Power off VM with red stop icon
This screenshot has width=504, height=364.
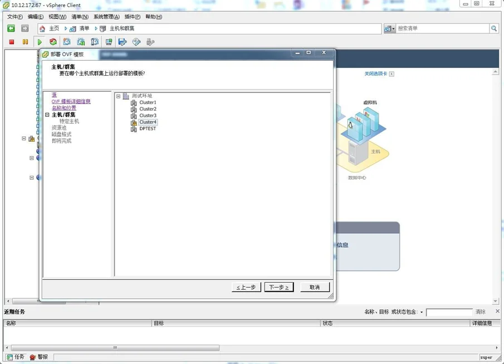(x=12, y=42)
